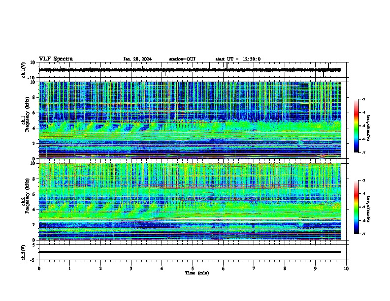Screen dimensions: 390x301
Task: Click time axis tick label 6
Action: pyautogui.click(x=224, y=269)
